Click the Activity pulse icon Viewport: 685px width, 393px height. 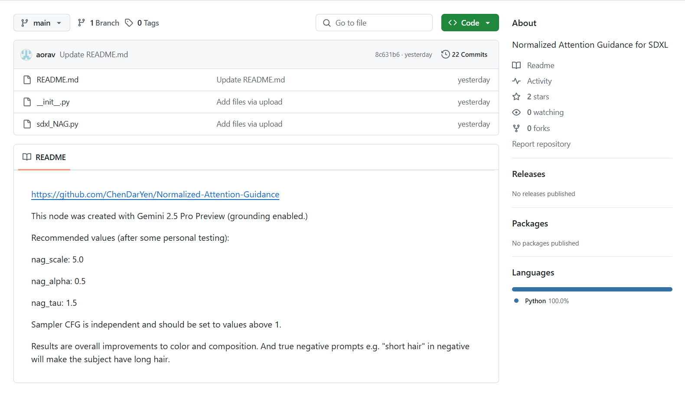click(x=516, y=81)
